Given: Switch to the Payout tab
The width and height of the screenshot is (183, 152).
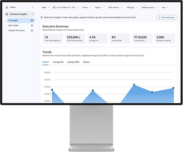Looking at the screenshot, I should pyautogui.click(x=86, y=62).
